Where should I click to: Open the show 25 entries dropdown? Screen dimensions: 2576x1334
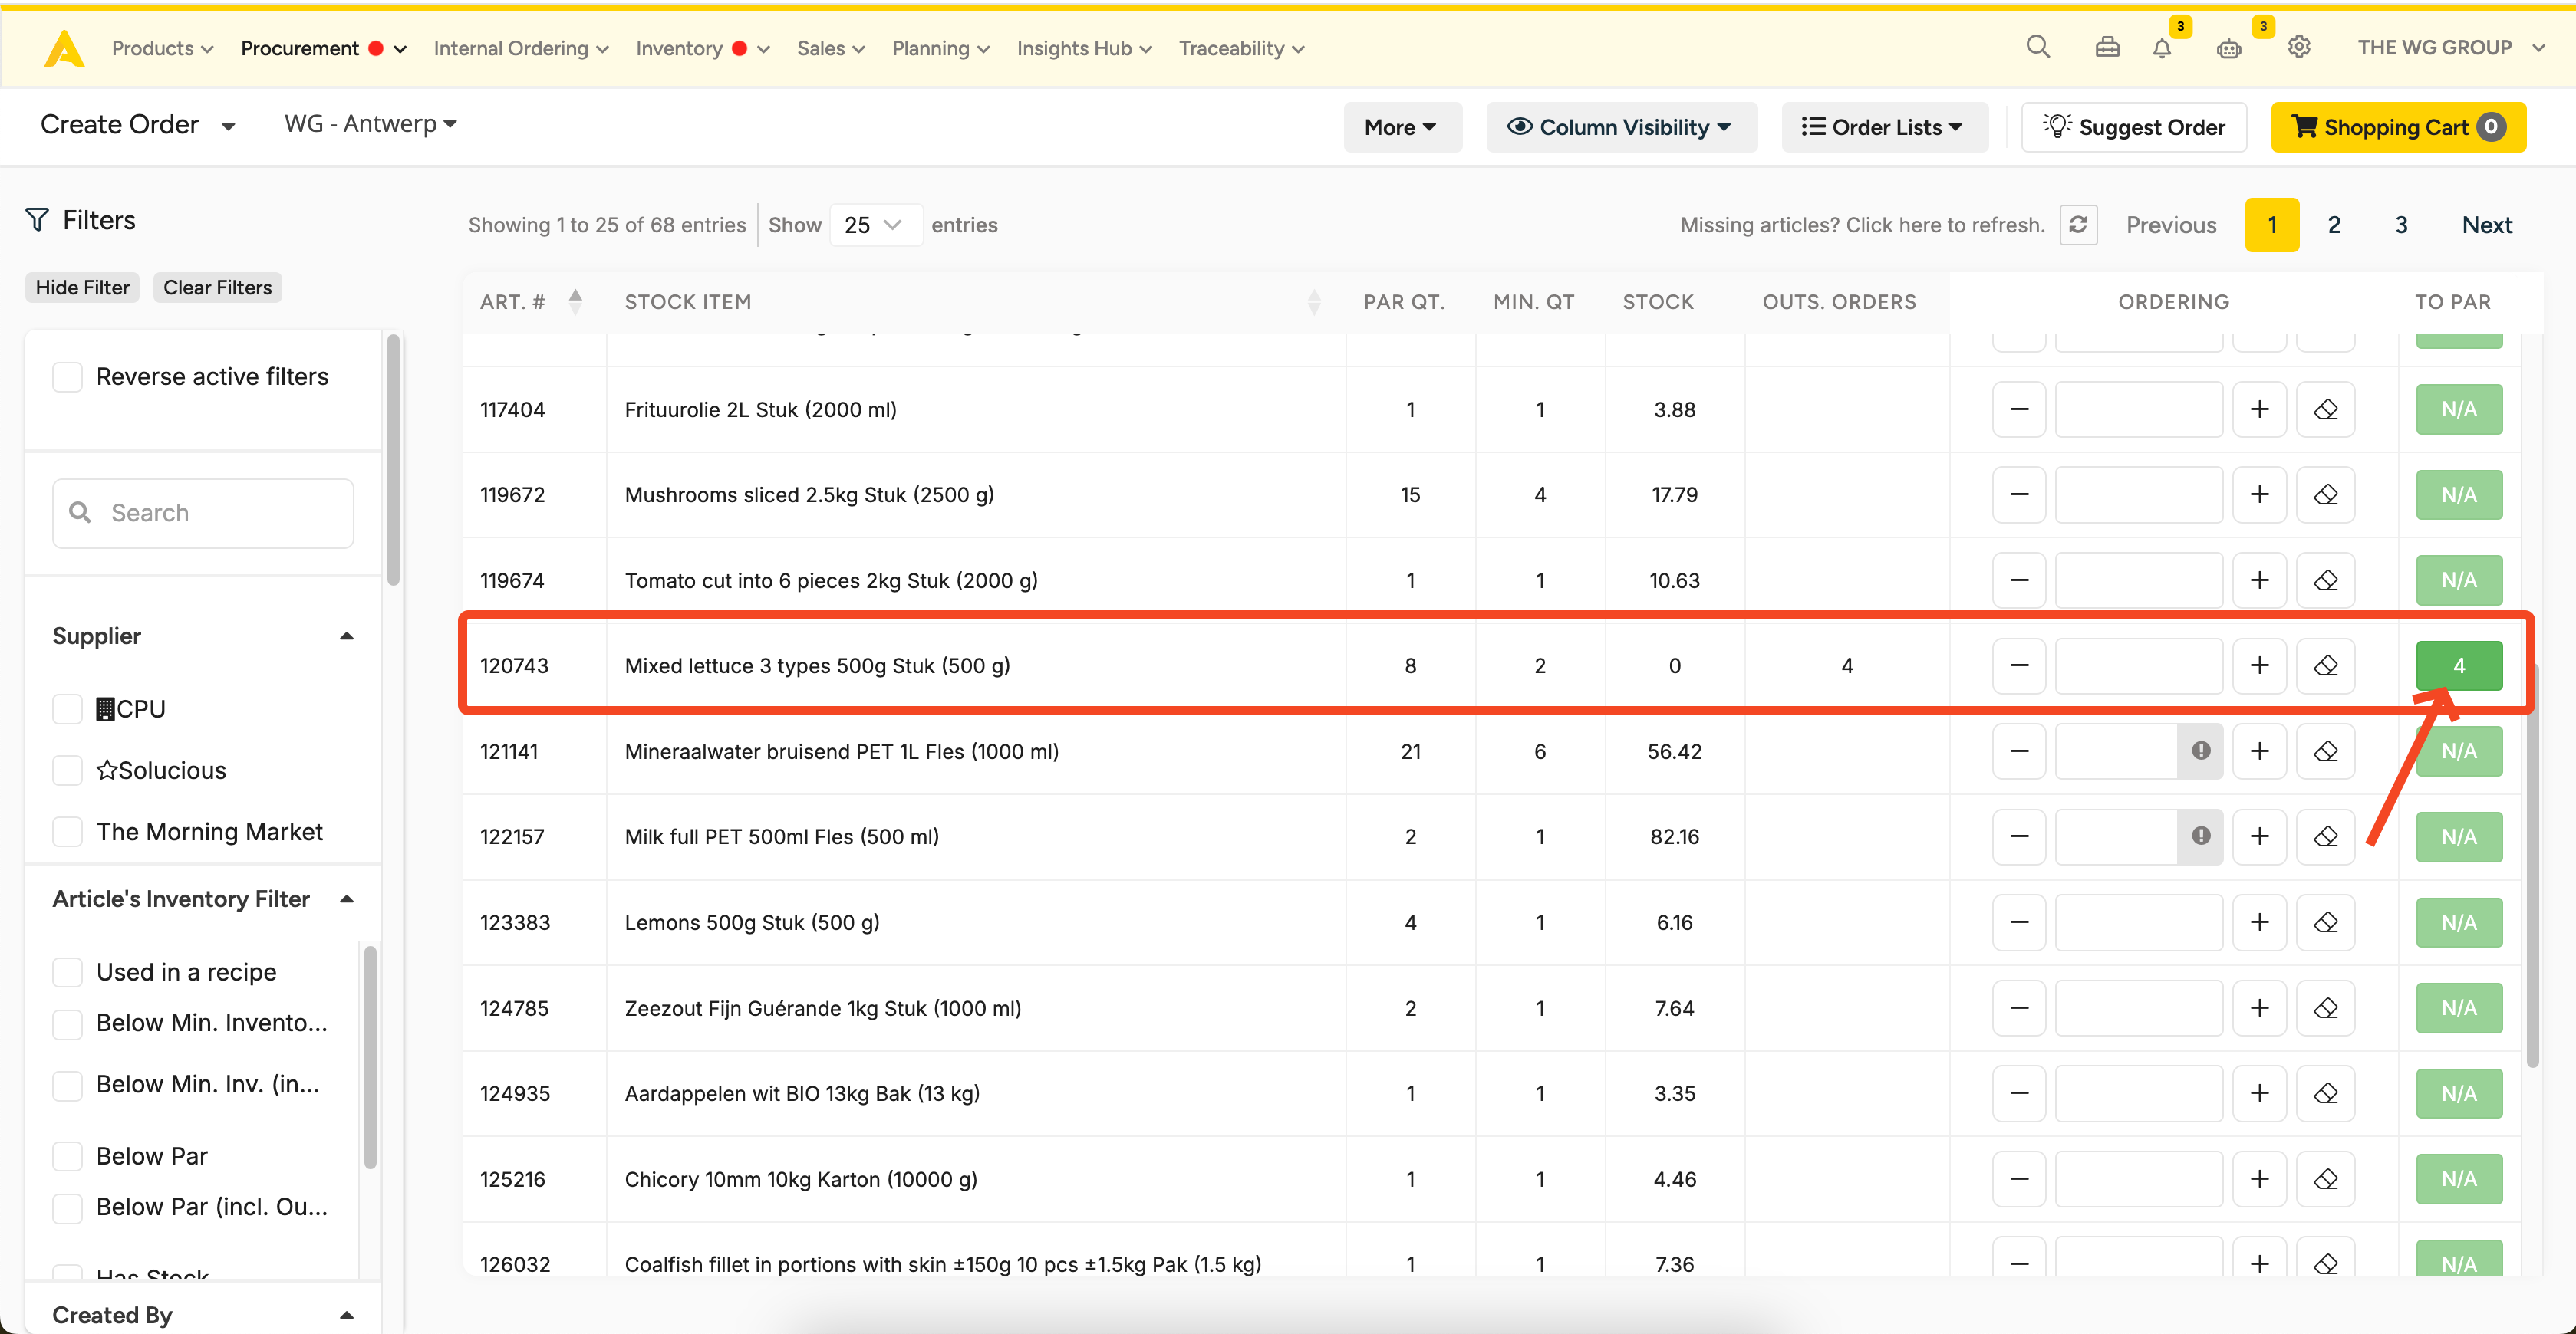tap(874, 225)
